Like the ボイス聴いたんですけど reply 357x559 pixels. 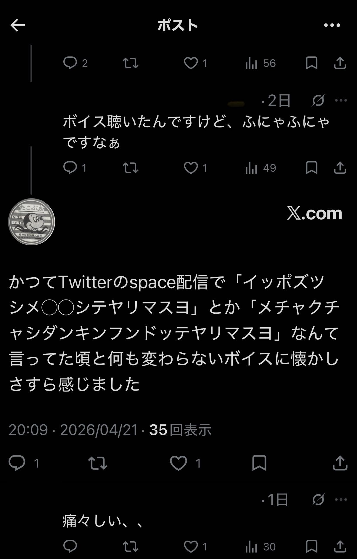pyautogui.click(x=191, y=168)
